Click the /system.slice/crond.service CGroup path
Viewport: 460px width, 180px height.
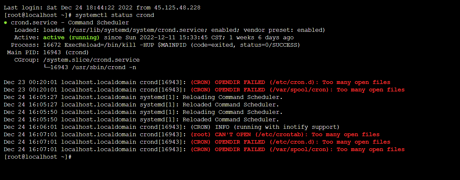tap(91, 60)
